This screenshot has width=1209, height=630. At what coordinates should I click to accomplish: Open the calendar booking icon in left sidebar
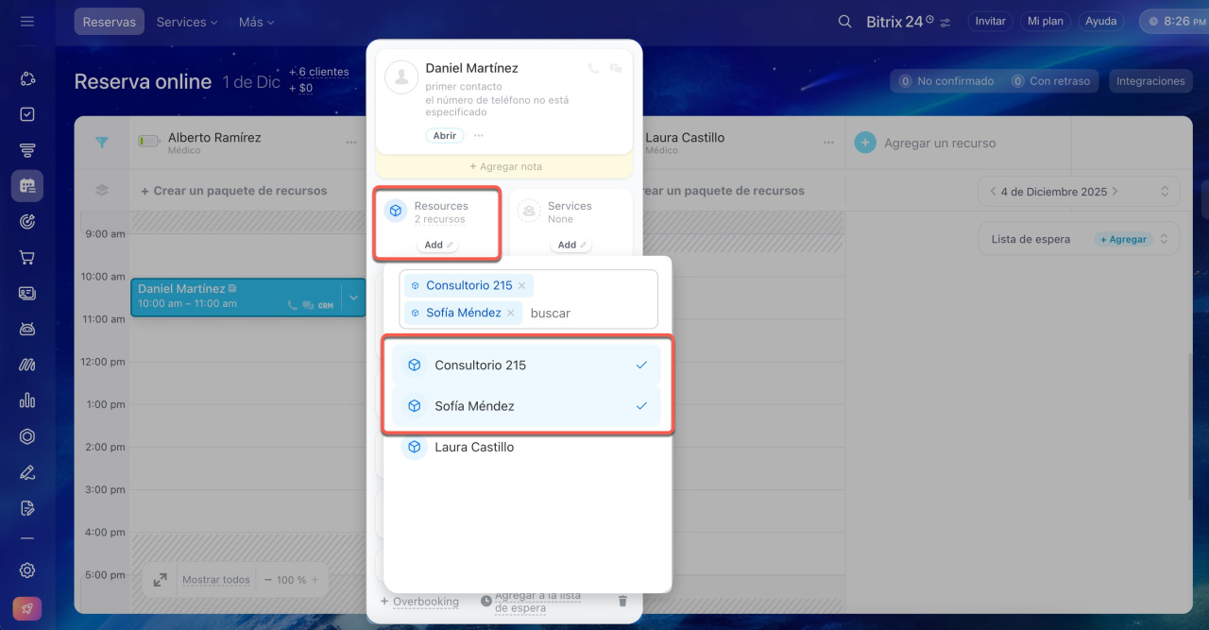(x=27, y=186)
